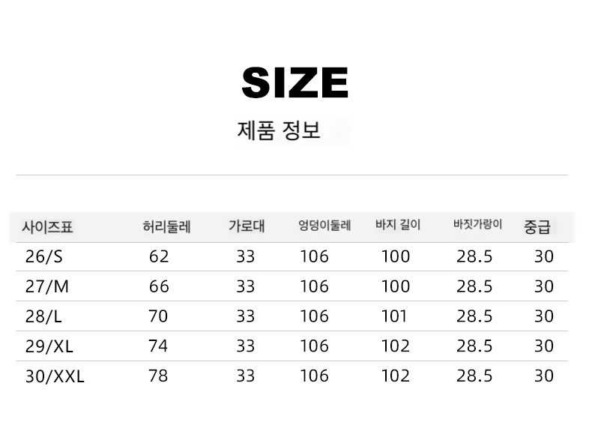This screenshot has width=592, height=431.
Task: Click waist value 62 for 26/S
Action: pos(159,256)
